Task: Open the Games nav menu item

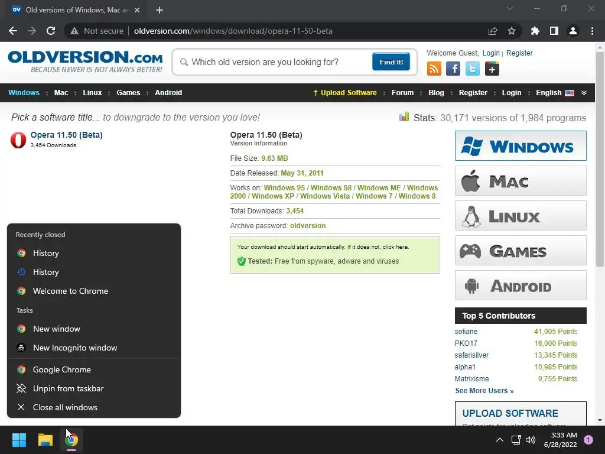Action: tap(128, 93)
